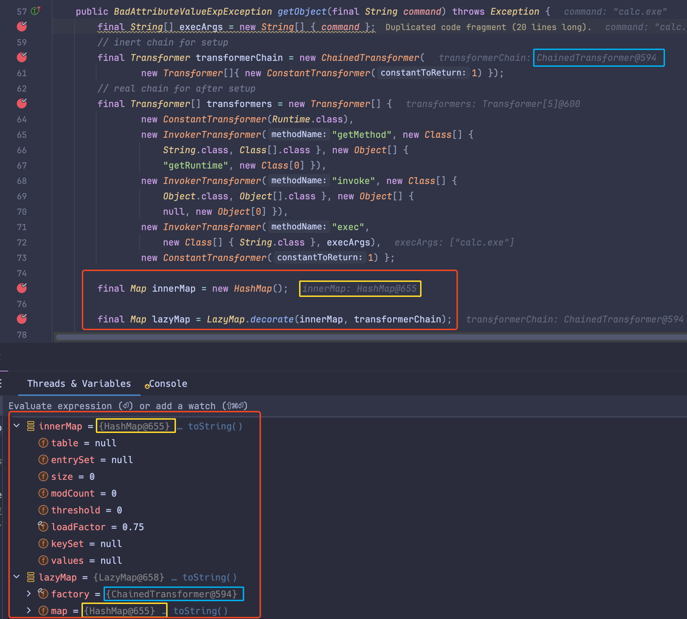Screen dimensions: 687x619
Task: Click the breakpoint beside the lazyMap declaration
Action: (x=22, y=319)
